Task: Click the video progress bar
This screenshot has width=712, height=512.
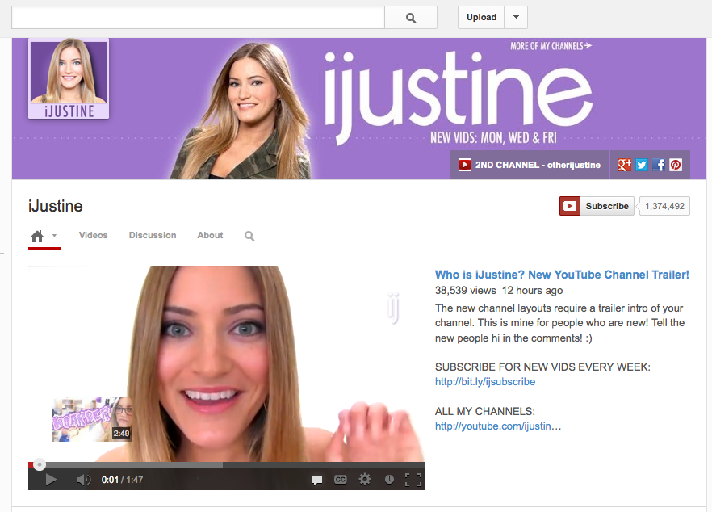Action: [x=226, y=465]
